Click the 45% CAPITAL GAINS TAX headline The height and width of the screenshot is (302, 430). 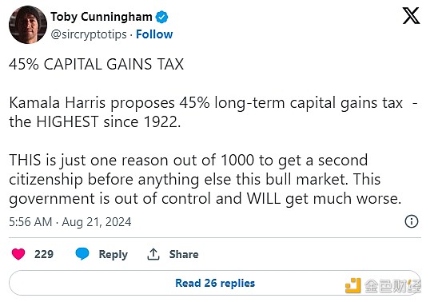coord(96,65)
